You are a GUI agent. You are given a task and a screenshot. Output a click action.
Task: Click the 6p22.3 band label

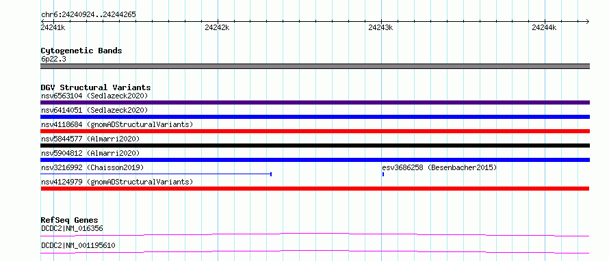(53, 59)
